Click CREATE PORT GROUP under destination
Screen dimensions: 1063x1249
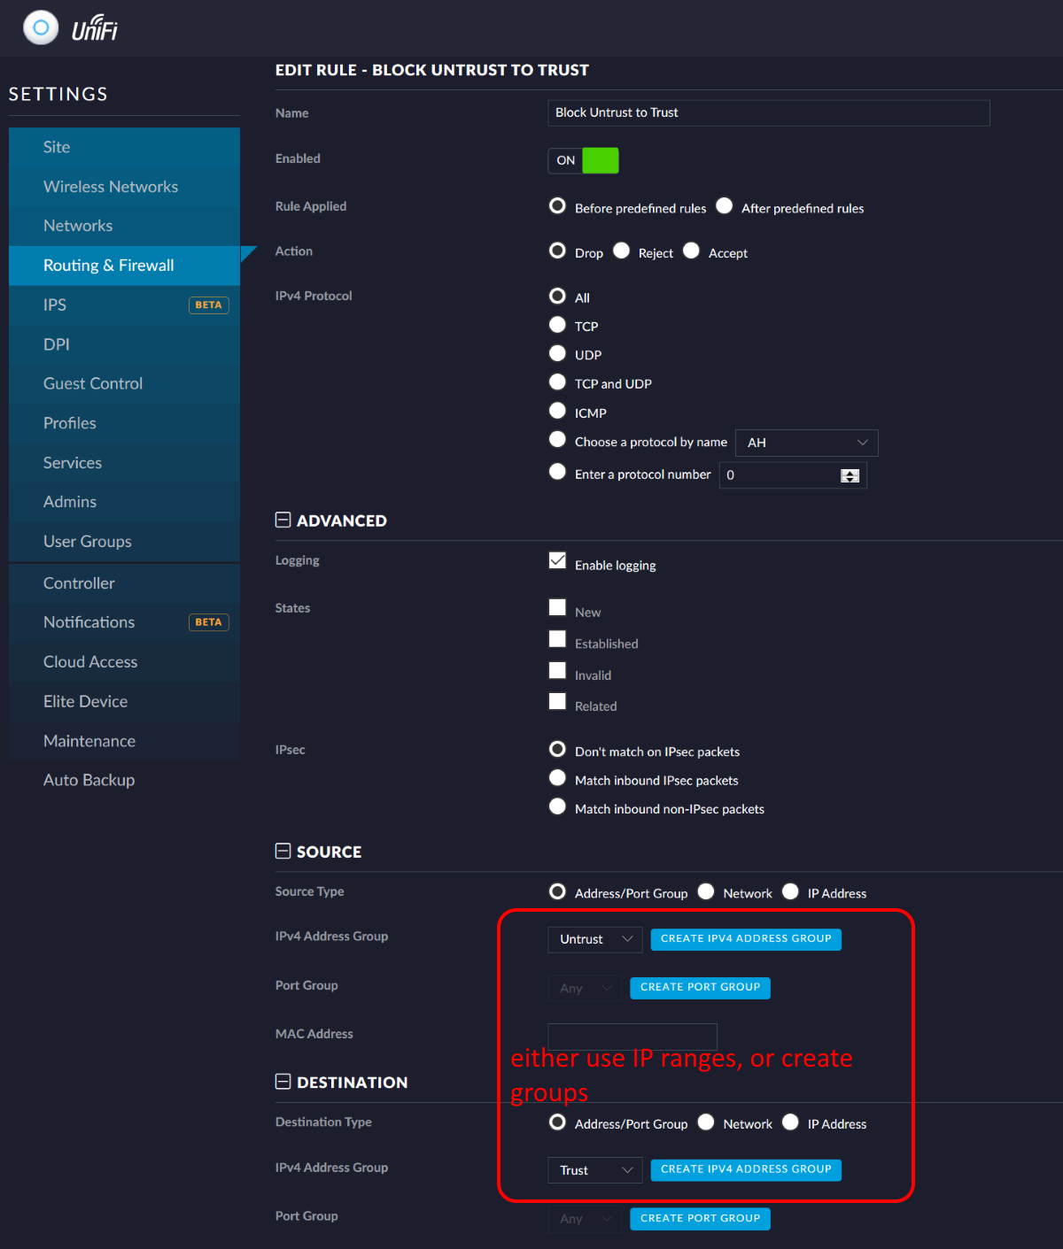[x=699, y=1218]
